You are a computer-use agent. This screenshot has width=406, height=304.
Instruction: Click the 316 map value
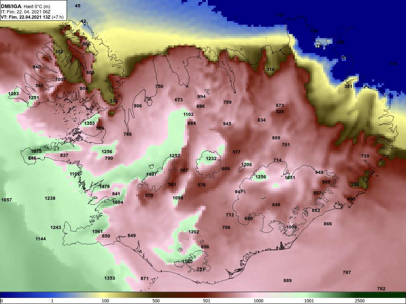270,69
